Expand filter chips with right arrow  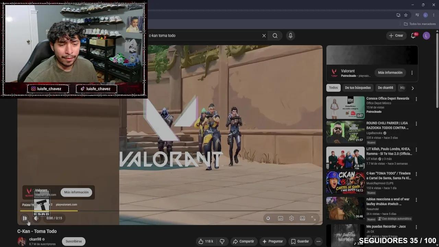click(413, 88)
